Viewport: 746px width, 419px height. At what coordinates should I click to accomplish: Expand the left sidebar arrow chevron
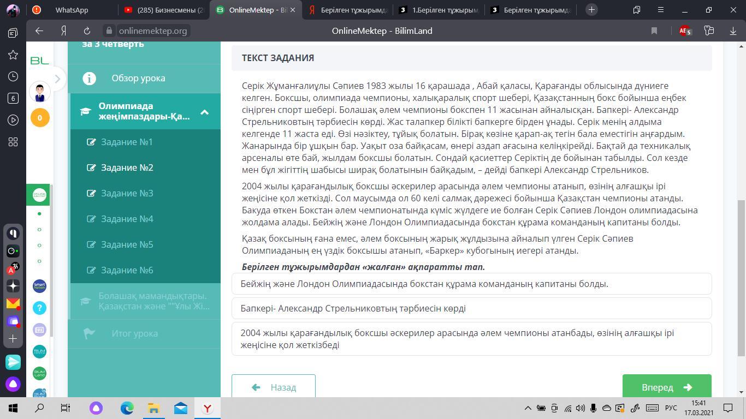(x=57, y=79)
